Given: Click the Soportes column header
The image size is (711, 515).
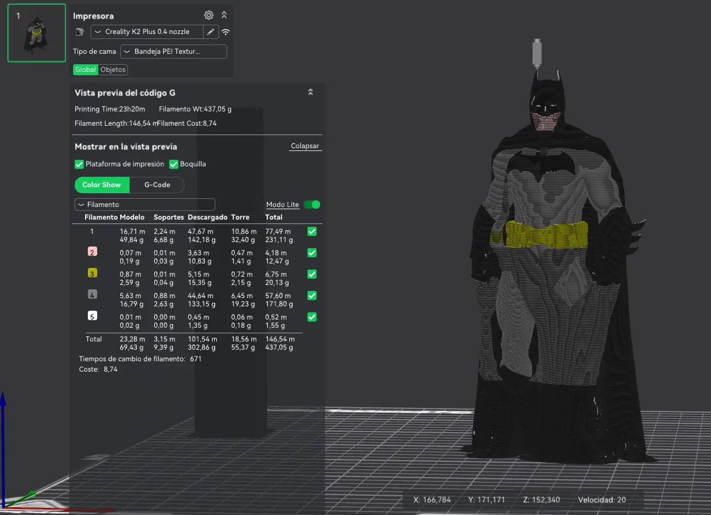Looking at the screenshot, I should (169, 217).
